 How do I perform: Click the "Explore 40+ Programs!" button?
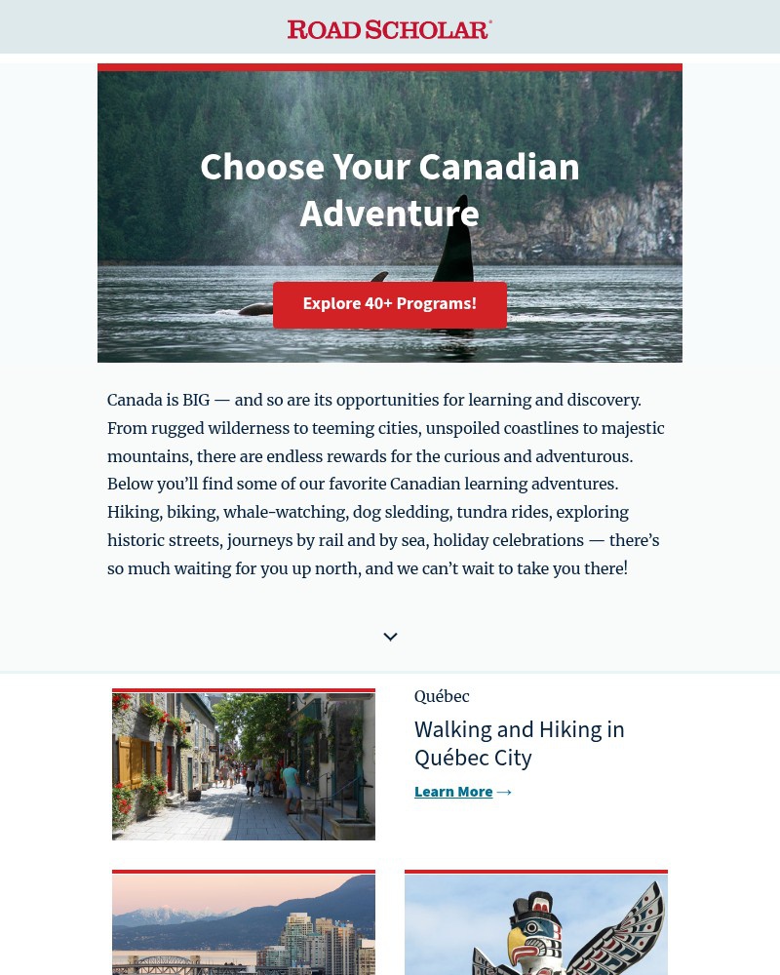(389, 304)
